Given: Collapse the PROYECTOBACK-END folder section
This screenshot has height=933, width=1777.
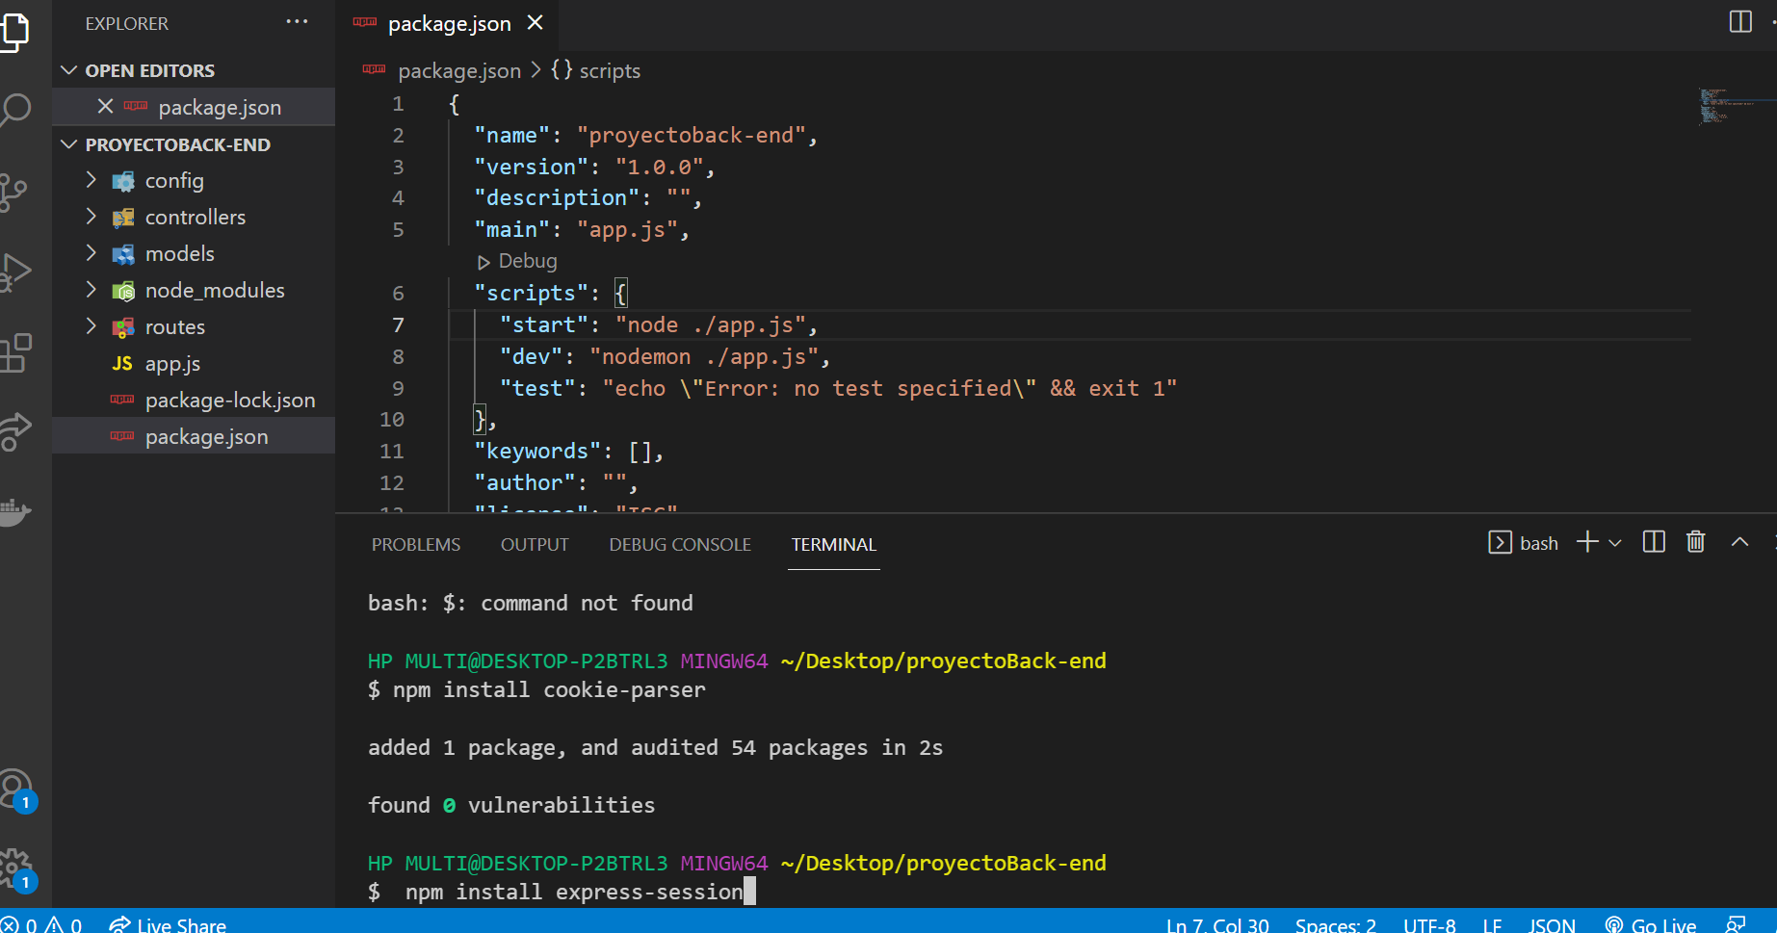Looking at the screenshot, I should (68, 144).
